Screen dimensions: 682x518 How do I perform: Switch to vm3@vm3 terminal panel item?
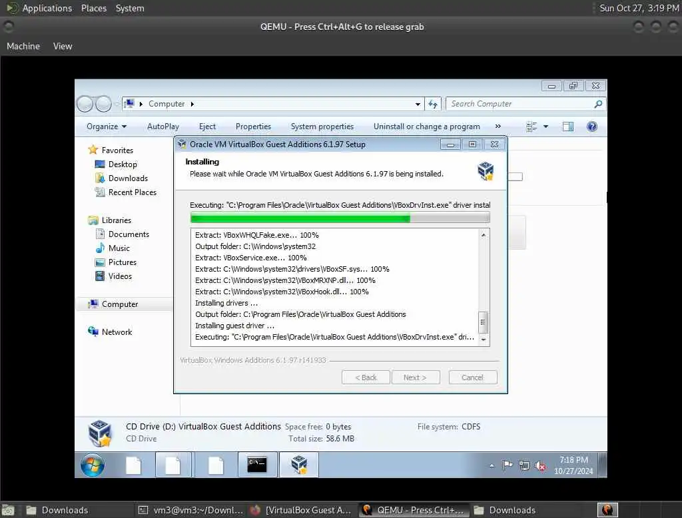pos(190,510)
